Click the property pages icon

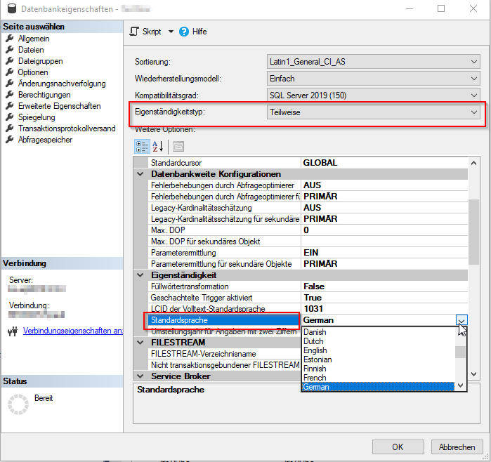pyautogui.click(x=178, y=146)
